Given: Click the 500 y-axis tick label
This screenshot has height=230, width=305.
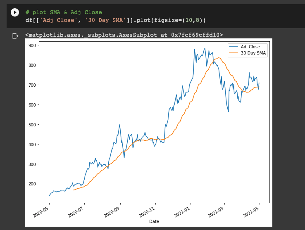Looking at the screenshot, I should [32, 125].
